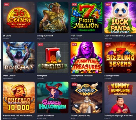Launch the Queen Halloween game tile
Screen dimensions: 136x120
click(x=53, y=98)
